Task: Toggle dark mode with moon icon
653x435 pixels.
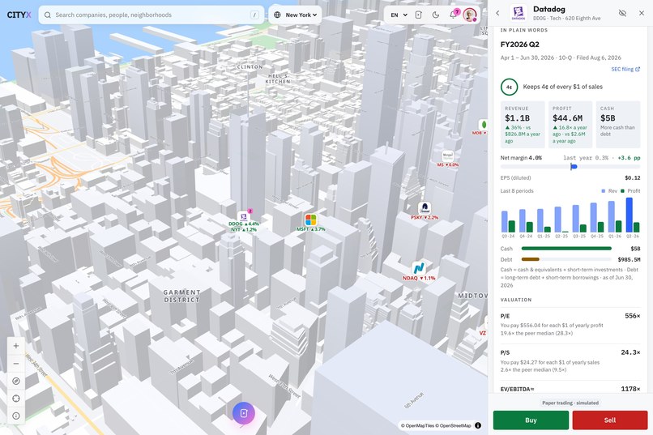Action: (x=436, y=15)
